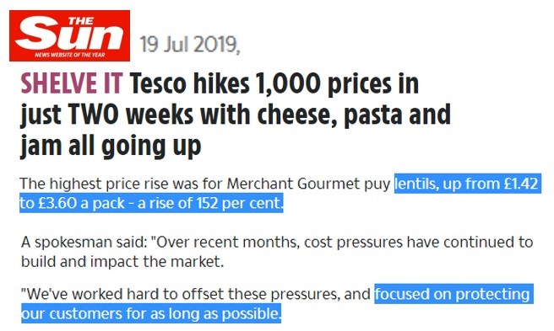Click 'News Website of the Year' tagline

pos(70,55)
